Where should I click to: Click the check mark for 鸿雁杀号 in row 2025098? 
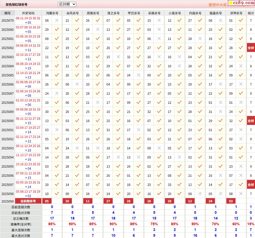point(57,194)
